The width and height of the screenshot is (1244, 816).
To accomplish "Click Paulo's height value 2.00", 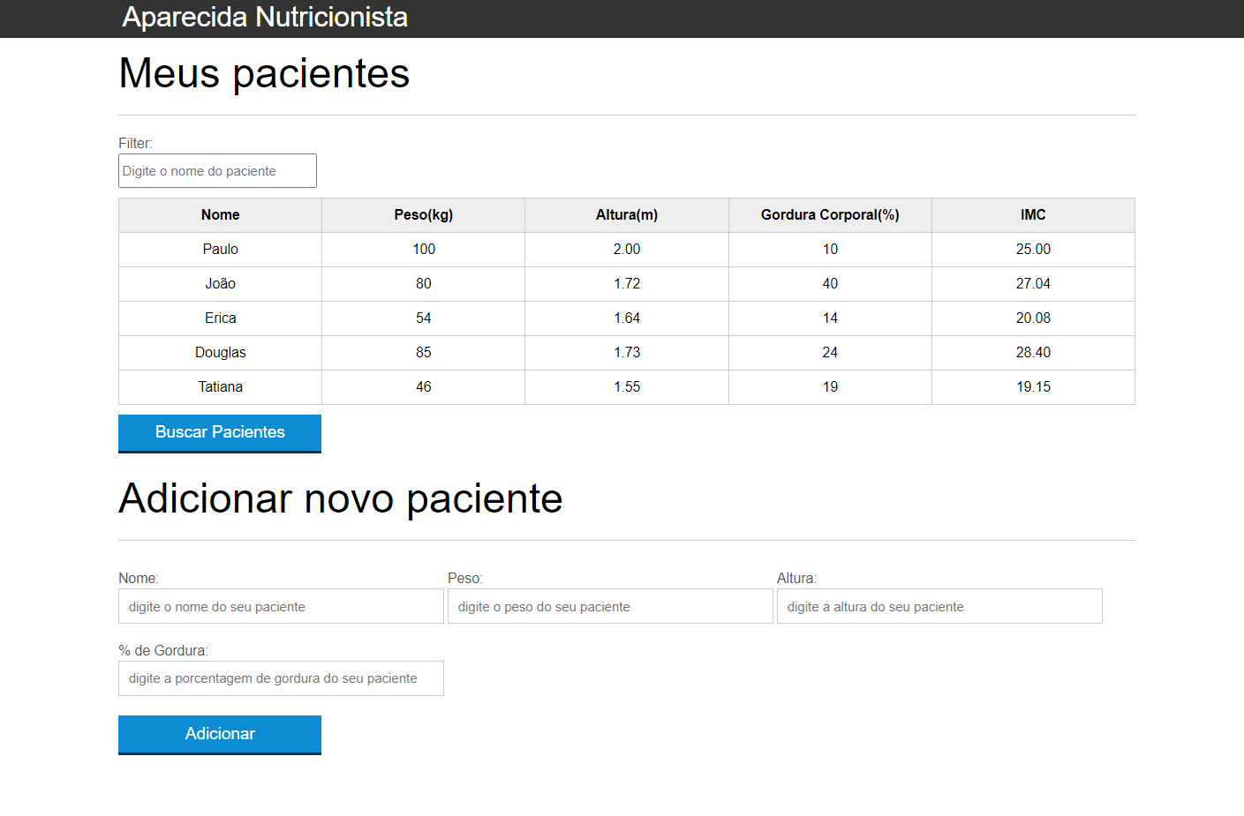I will pos(627,250).
